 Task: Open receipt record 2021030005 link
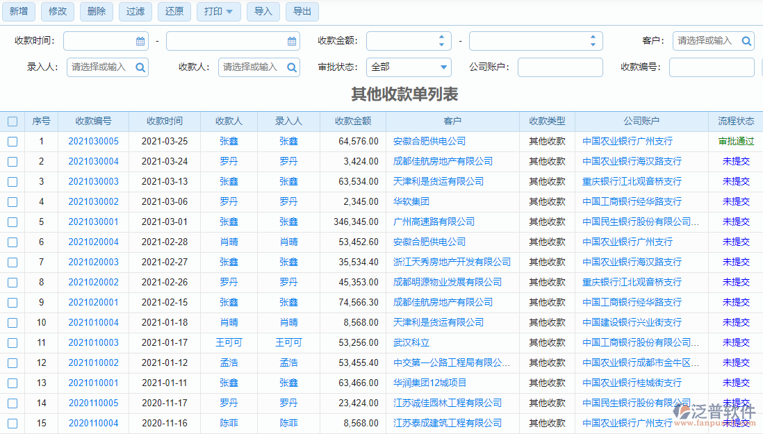[x=94, y=141]
